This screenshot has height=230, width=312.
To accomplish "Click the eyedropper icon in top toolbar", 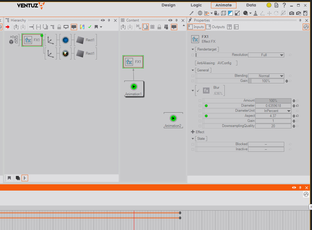I will 192,13.
